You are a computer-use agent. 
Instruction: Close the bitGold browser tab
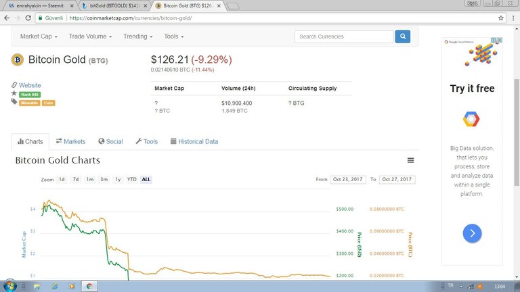146,5
